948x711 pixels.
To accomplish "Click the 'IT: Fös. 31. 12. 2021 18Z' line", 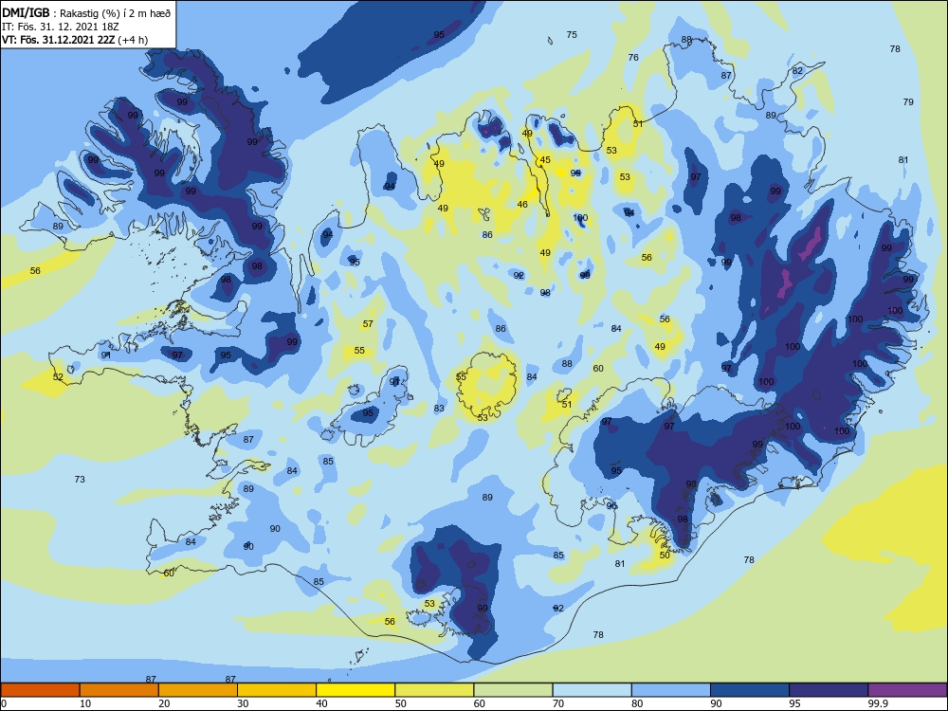I will [x=61, y=27].
